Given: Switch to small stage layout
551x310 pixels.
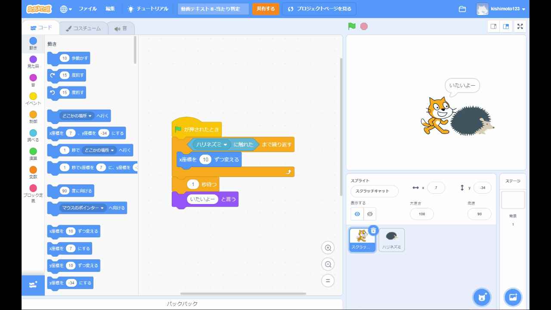Looking at the screenshot, I should pos(494,26).
